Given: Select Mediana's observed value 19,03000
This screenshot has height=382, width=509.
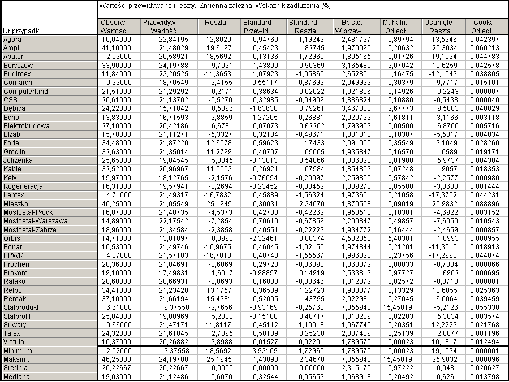Looking at the screenshot, I should pos(119,377).
